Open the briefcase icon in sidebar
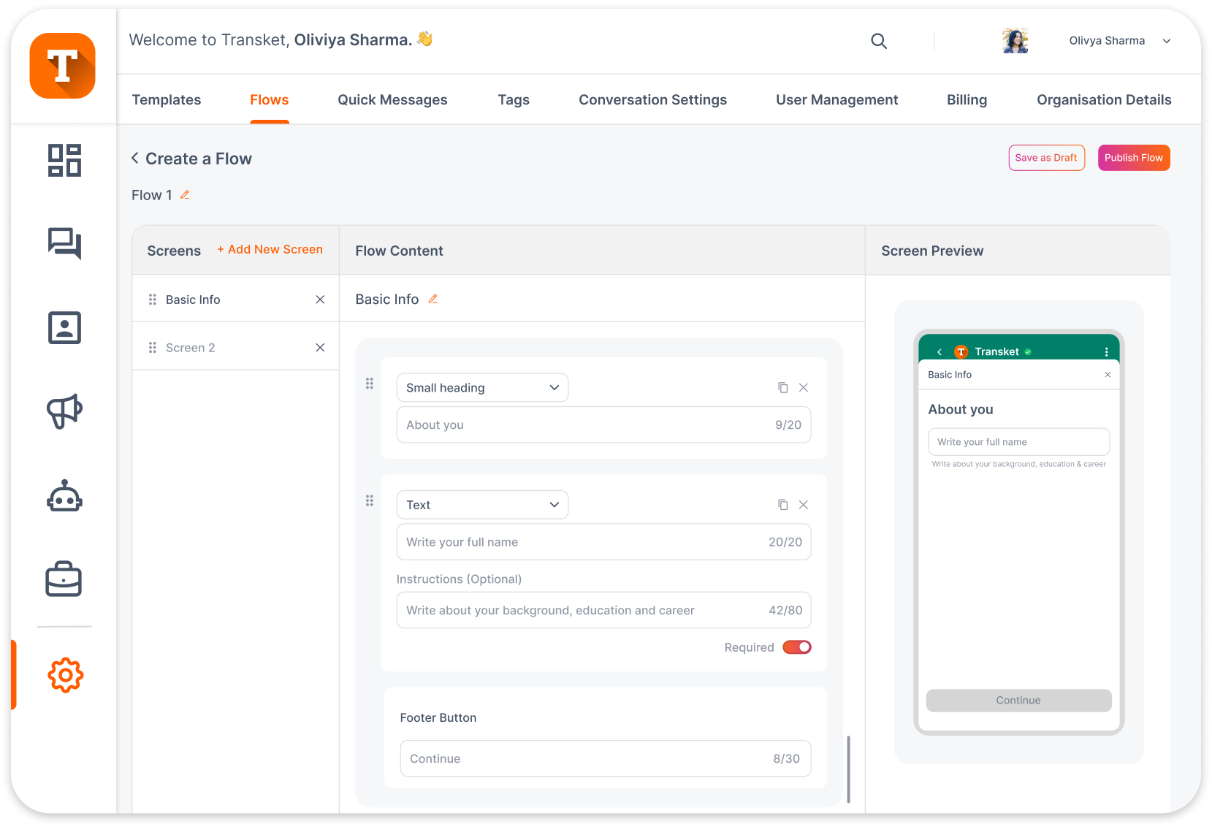 (64, 579)
